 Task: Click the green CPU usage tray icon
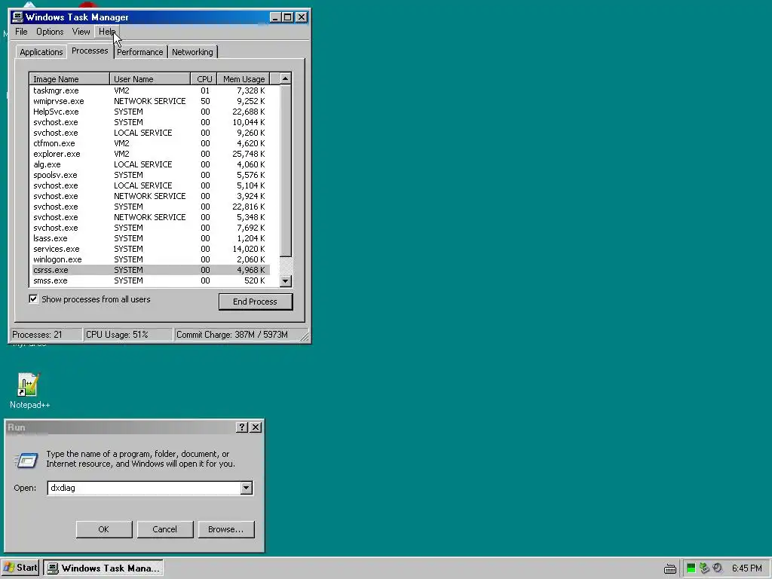click(691, 568)
